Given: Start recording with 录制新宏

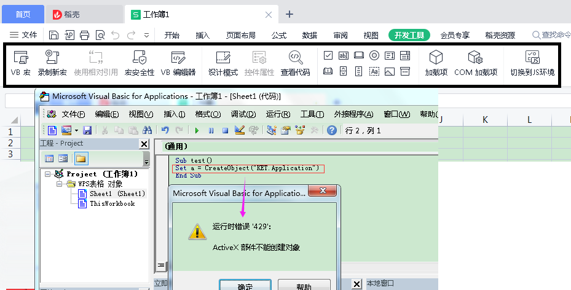Looking at the screenshot, I should coord(52,63).
